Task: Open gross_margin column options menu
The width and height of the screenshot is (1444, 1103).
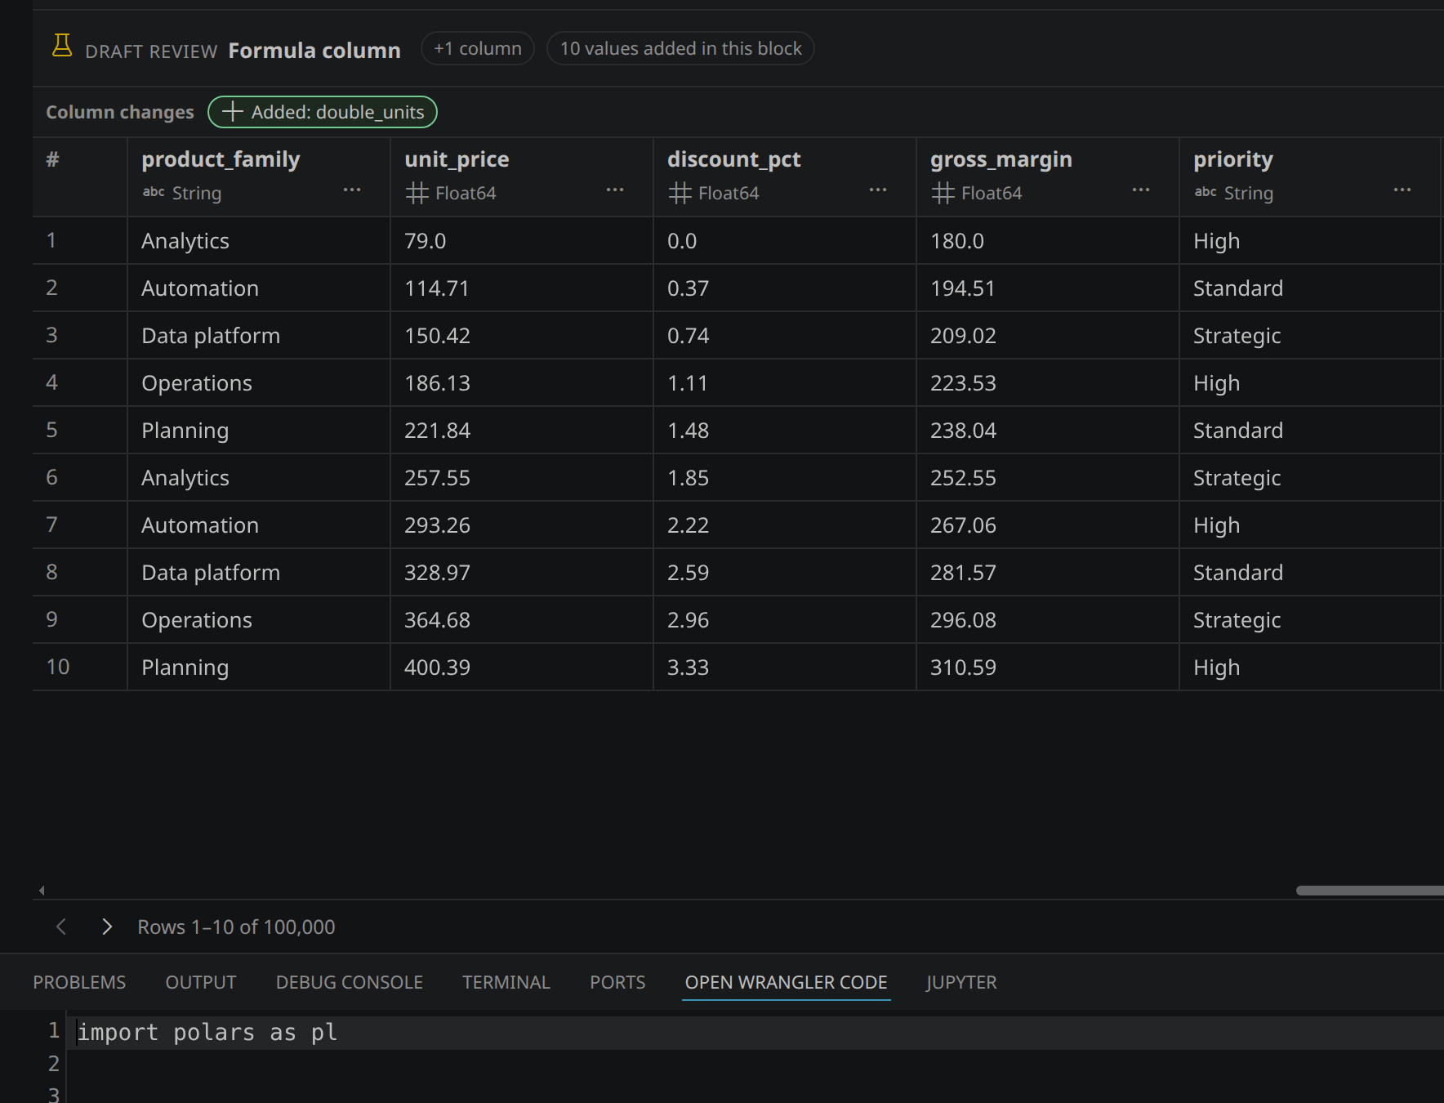Action: pos(1141,190)
